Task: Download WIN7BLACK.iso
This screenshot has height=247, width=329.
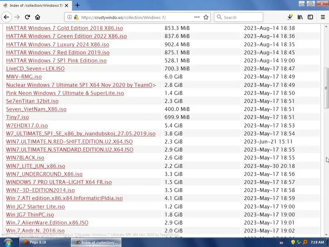Action: 25,158
